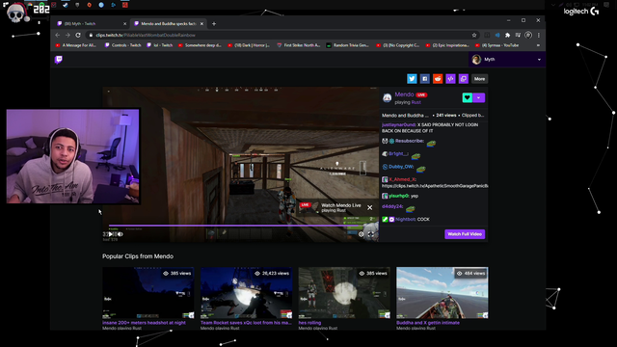Open Mendo's channel avatar
The height and width of the screenshot is (347, 617).
(x=388, y=98)
